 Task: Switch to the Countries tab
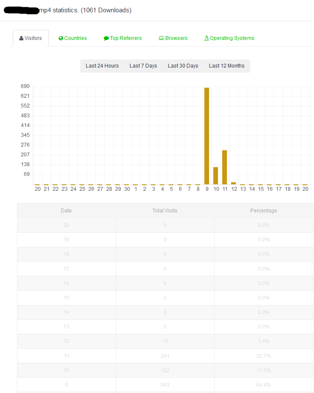click(73, 38)
